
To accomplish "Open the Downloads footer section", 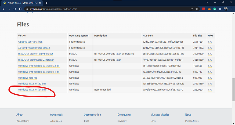I will coord(56,115).
